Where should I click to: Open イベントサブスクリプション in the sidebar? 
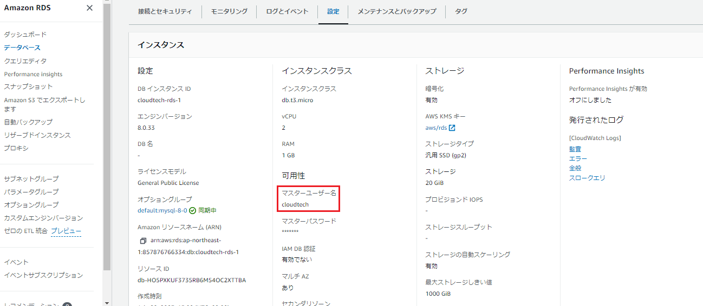pos(43,275)
